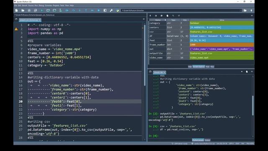Select the green 'Outdoor' category value
268x151 pixels.
click(x=222, y=23)
